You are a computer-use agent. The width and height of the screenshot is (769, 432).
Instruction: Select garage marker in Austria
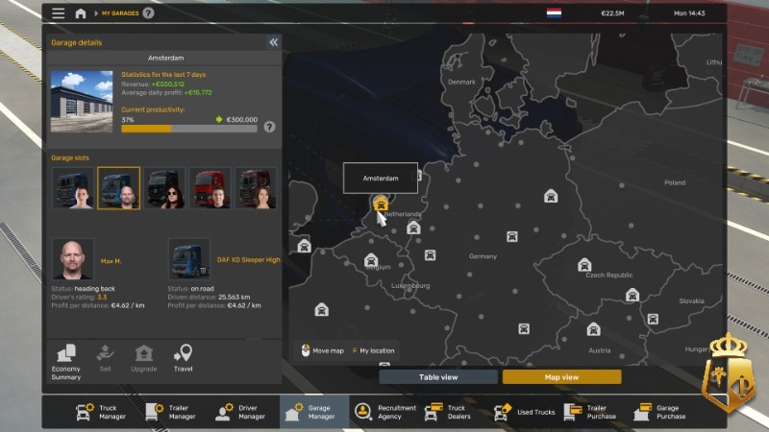593,329
